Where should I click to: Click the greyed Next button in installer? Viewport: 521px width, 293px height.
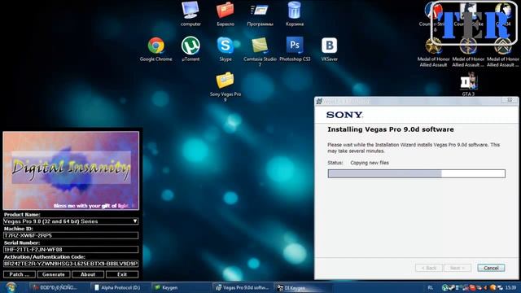coord(458,268)
